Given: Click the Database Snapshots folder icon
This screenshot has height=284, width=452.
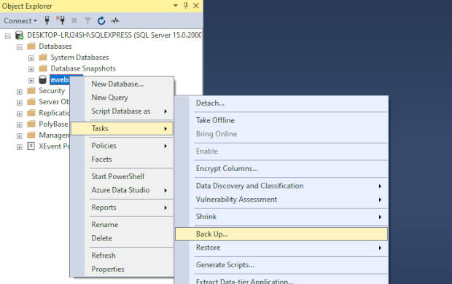Looking at the screenshot, I should point(43,68).
